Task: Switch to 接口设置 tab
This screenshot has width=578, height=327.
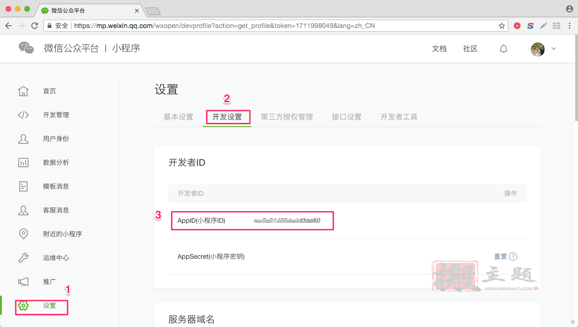Action: click(347, 117)
